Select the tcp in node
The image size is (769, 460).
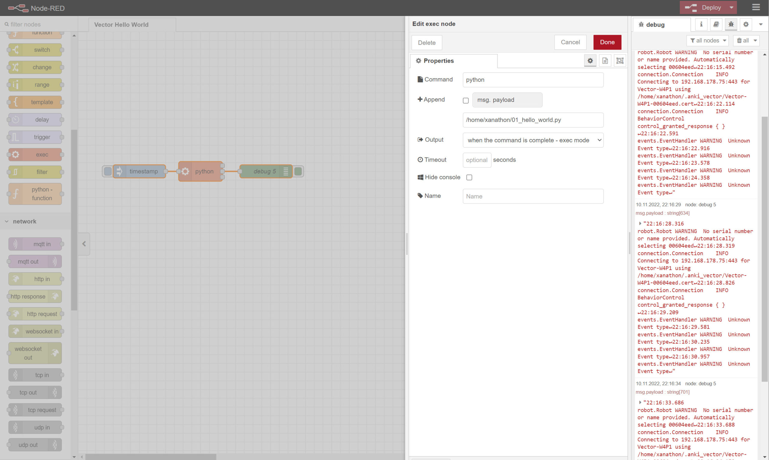click(x=35, y=375)
